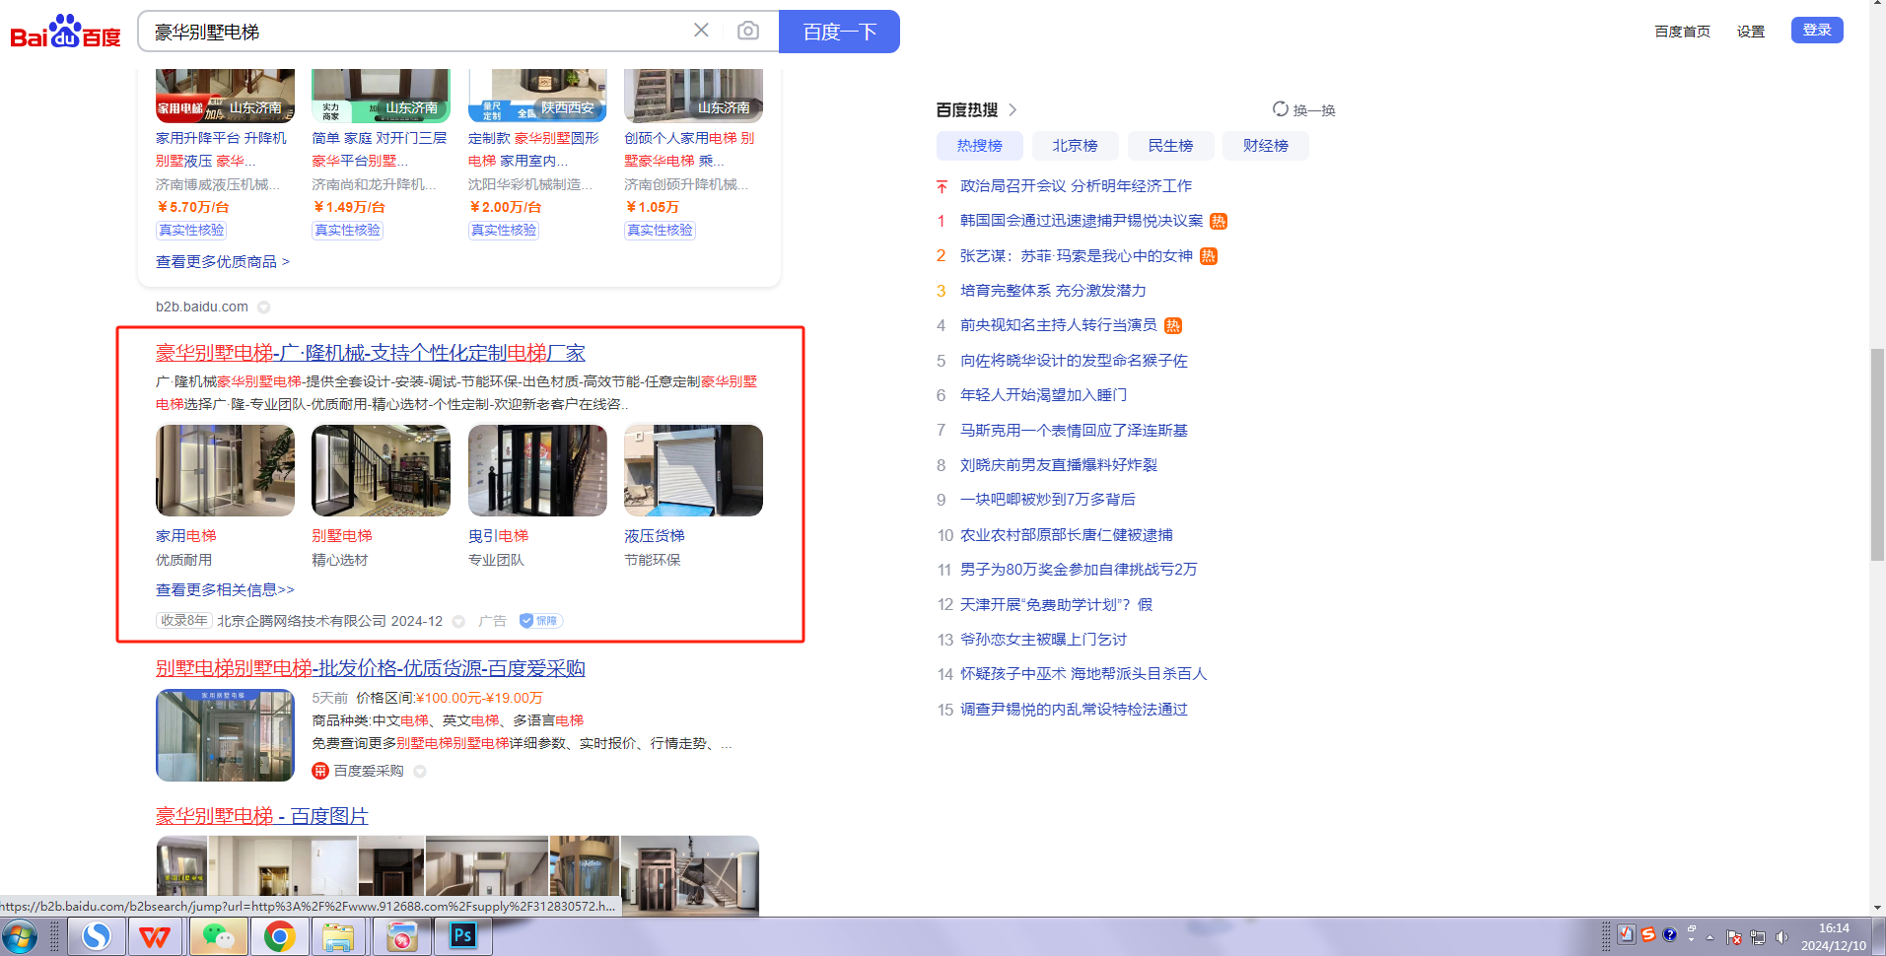Refresh hot searches with the 换一换 icon

pos(1281,109)
